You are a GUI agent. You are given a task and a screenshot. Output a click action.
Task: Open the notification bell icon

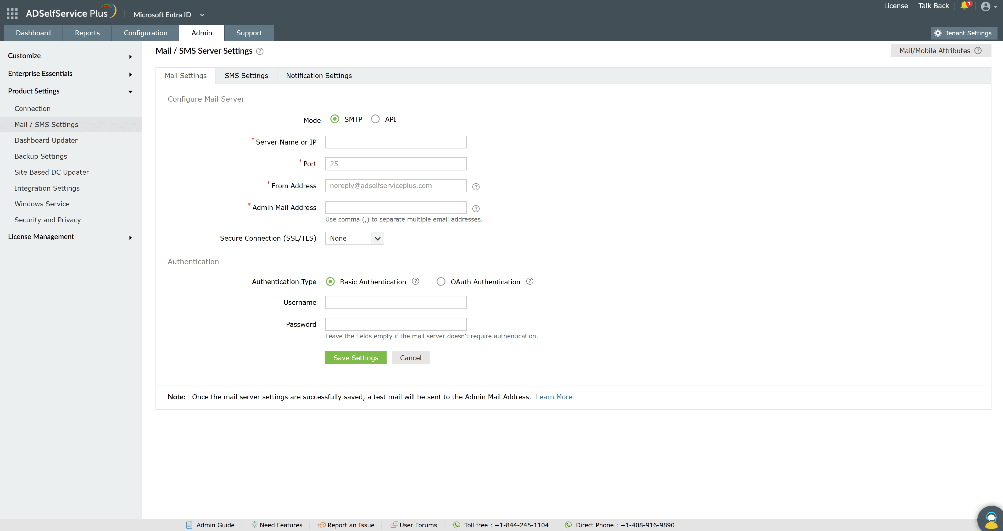tap(965, 5)
